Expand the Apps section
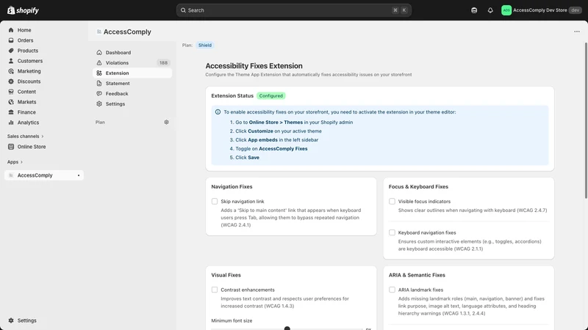 click(15, 162)
